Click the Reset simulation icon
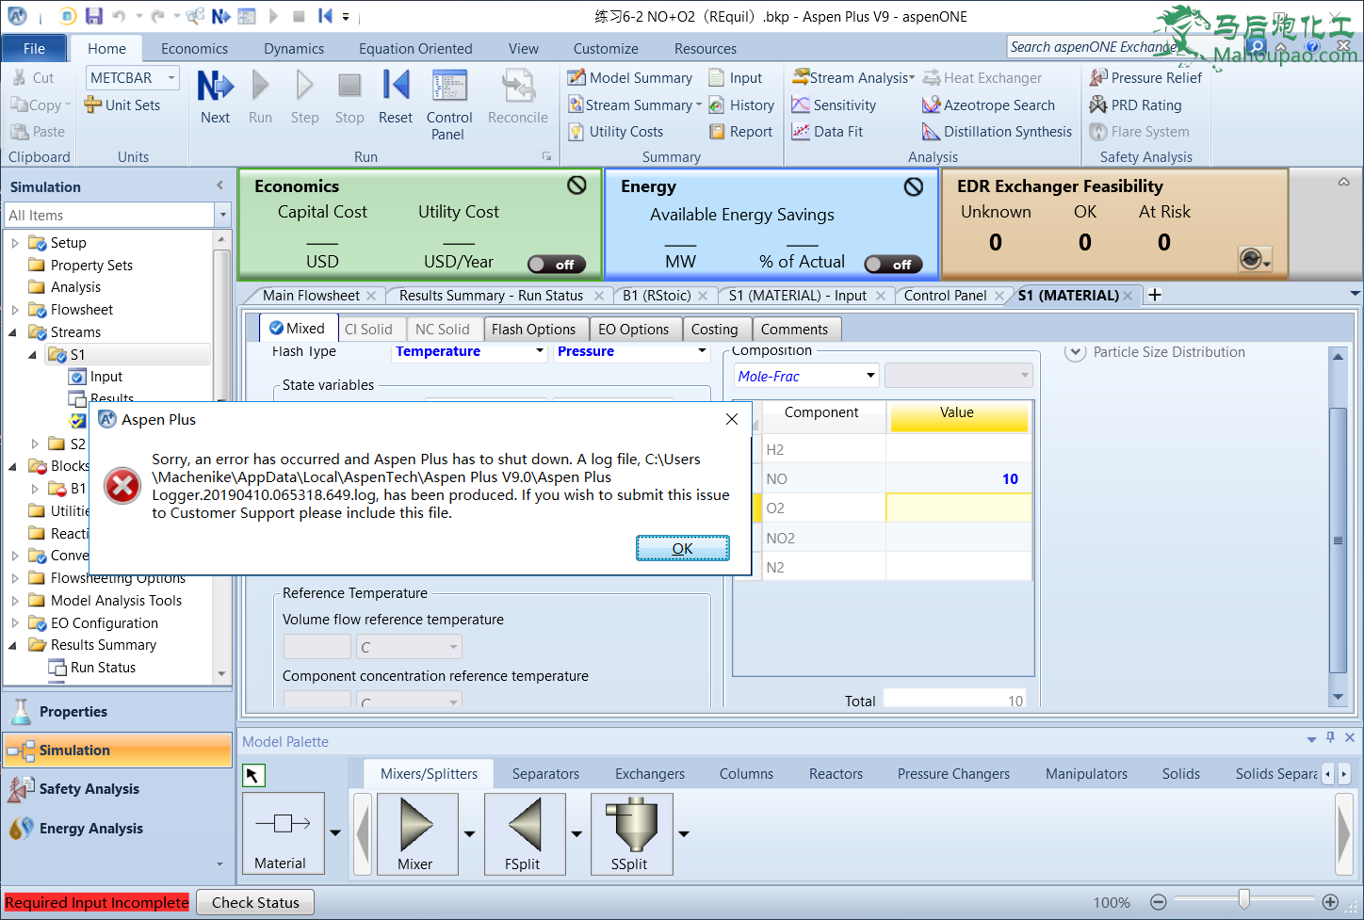Viewport: 1364px width, 920px height. (396, 97)
